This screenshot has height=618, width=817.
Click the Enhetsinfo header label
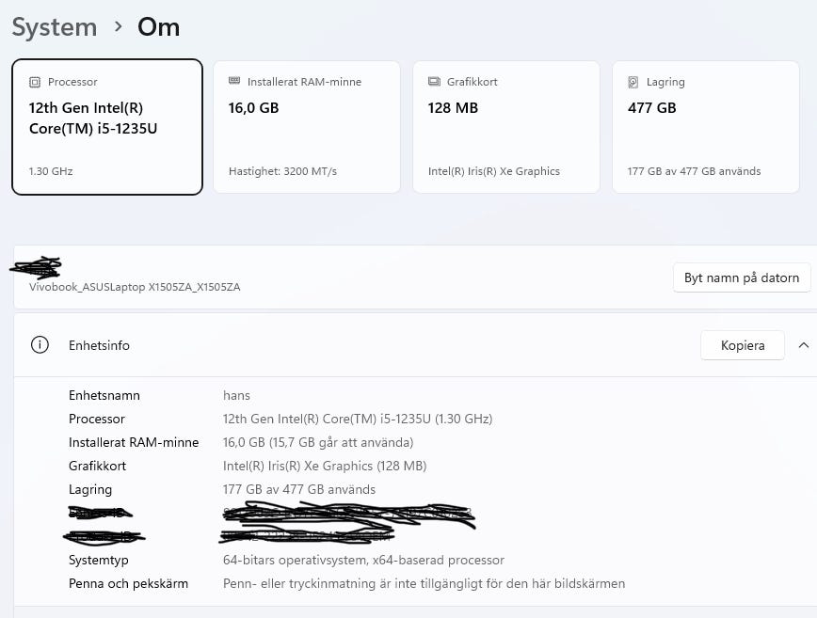point(99,345)
